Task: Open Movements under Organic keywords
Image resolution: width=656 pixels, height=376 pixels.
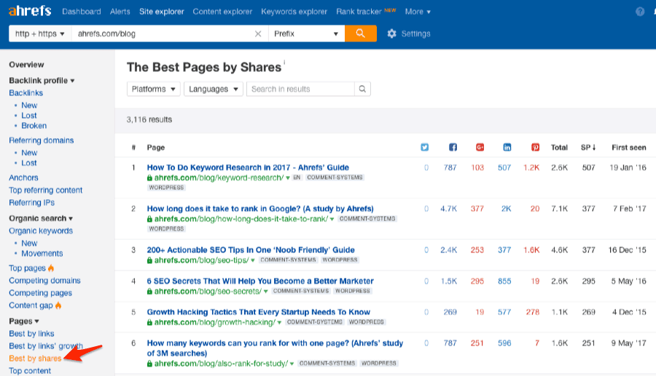Action: click(x=42, y=253)
